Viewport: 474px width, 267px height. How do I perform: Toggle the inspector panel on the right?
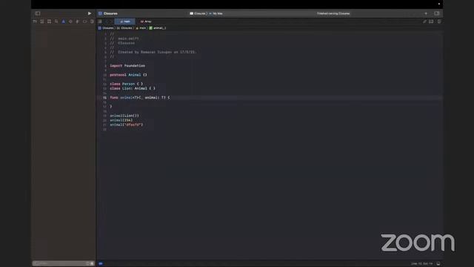pyautogui.click(x=437, y=13)
